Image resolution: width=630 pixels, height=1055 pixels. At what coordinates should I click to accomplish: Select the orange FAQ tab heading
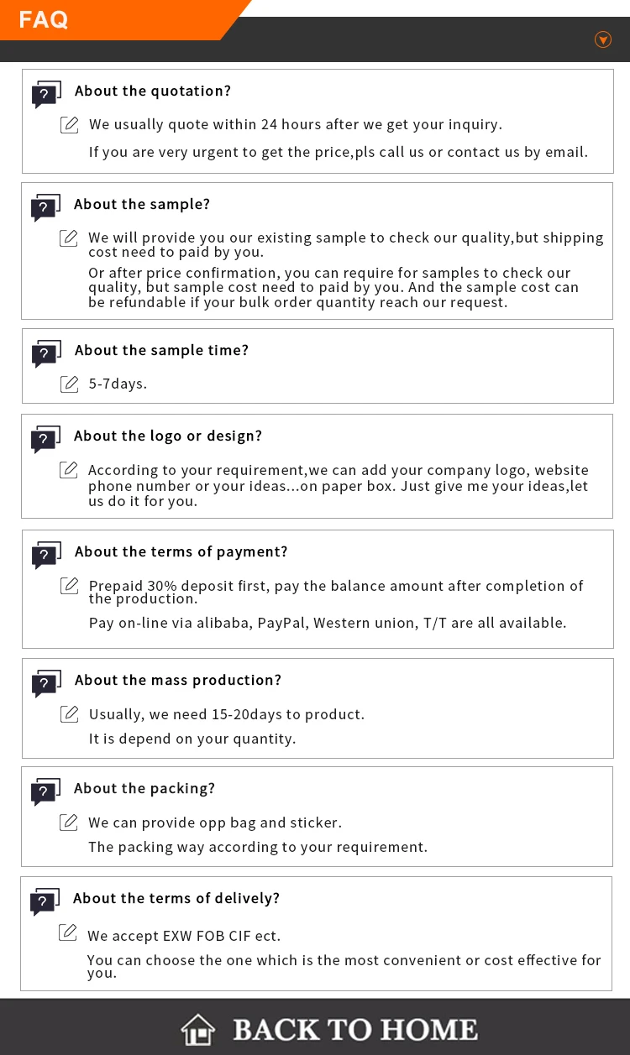coord(44,19)
